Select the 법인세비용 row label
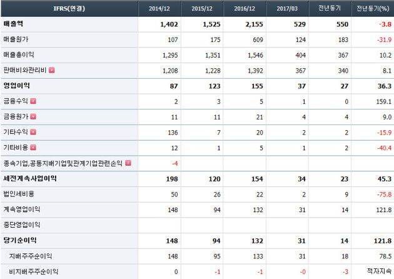Viewport: 394px width, 279px height. coord(19,194)
